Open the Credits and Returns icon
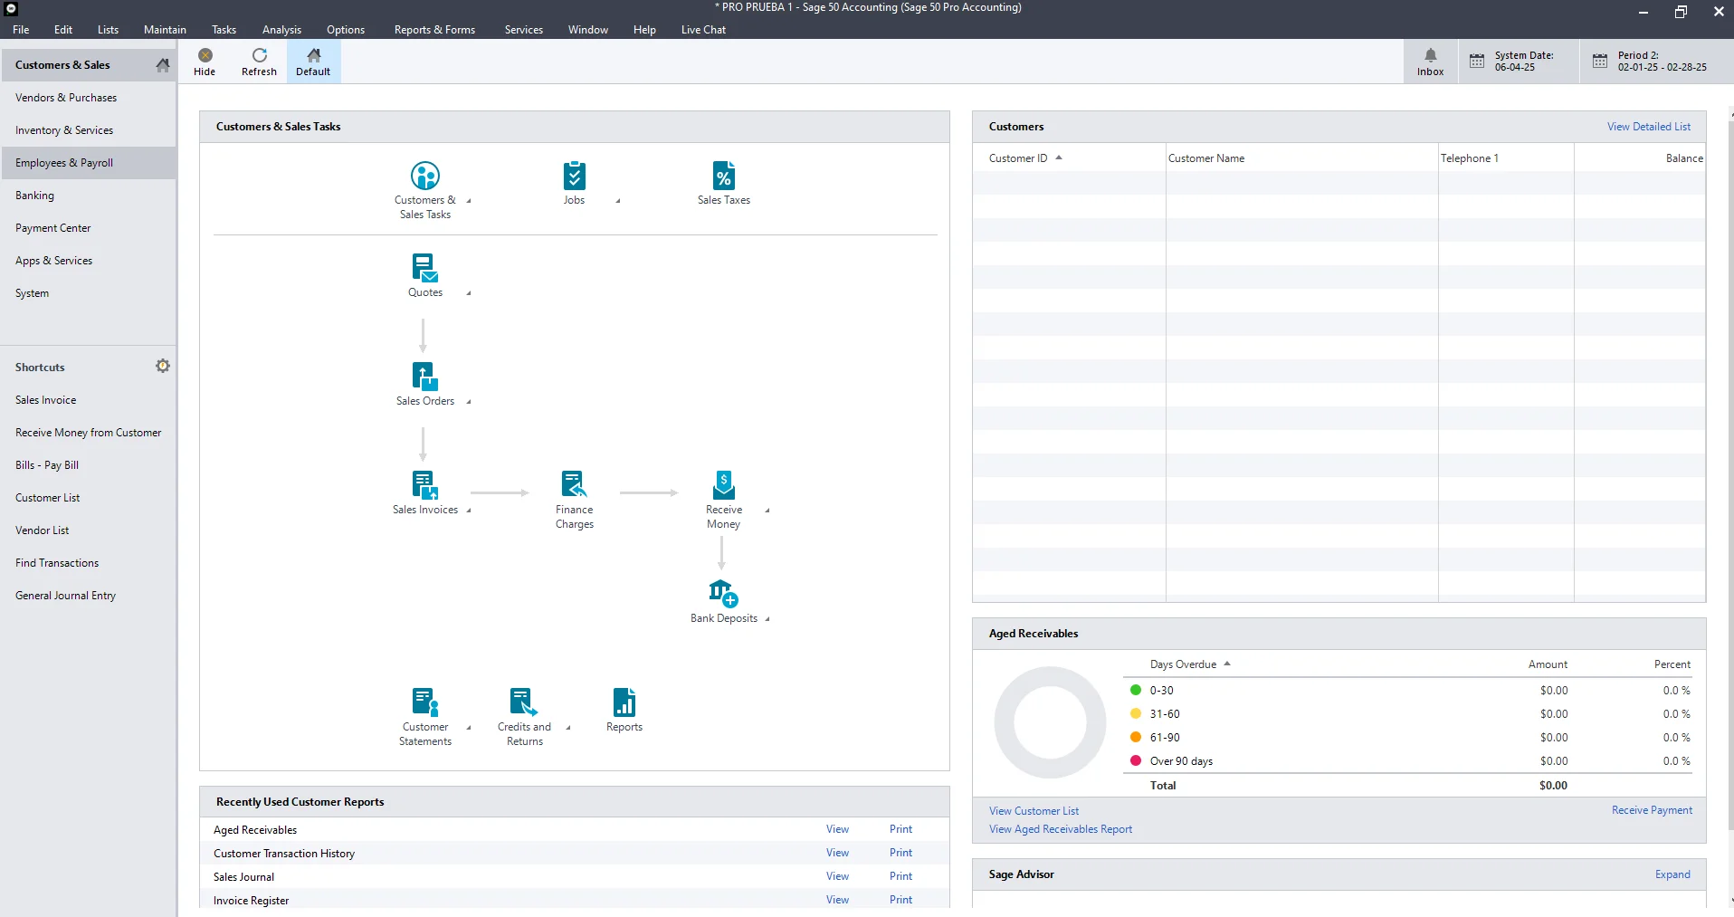Screen dimensions: 1734x917 (x=524, y=703)
